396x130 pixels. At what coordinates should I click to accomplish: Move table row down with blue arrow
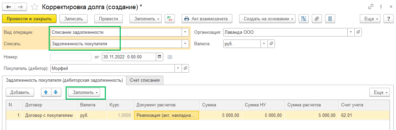[x=56, y=93]
